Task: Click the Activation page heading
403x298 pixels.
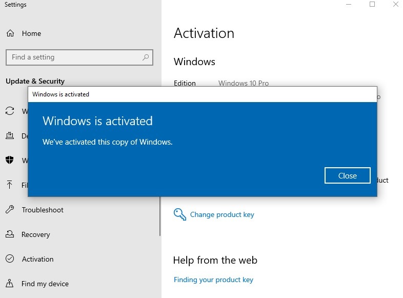Action: point(204,33)
